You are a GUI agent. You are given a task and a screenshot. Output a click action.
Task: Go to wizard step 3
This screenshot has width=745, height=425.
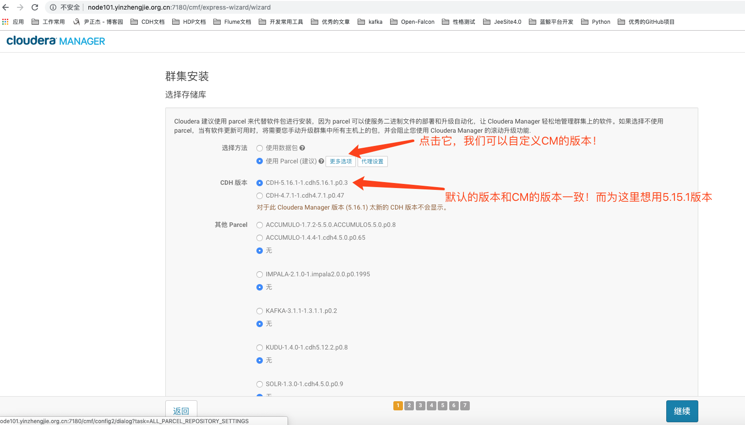coord(420,405)
